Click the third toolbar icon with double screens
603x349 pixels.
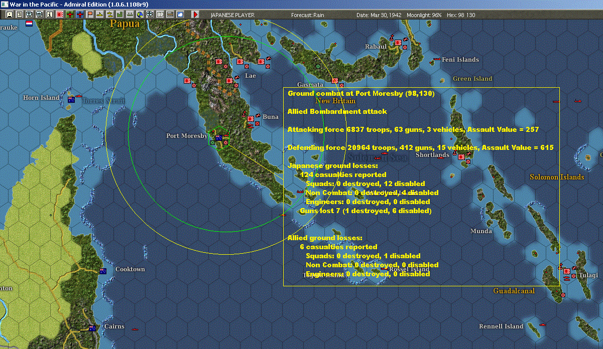[29, 15]
